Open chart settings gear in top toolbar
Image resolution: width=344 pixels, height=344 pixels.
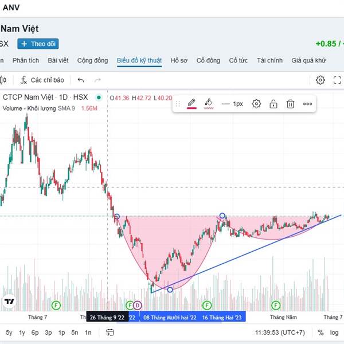[x=320, y=80]
